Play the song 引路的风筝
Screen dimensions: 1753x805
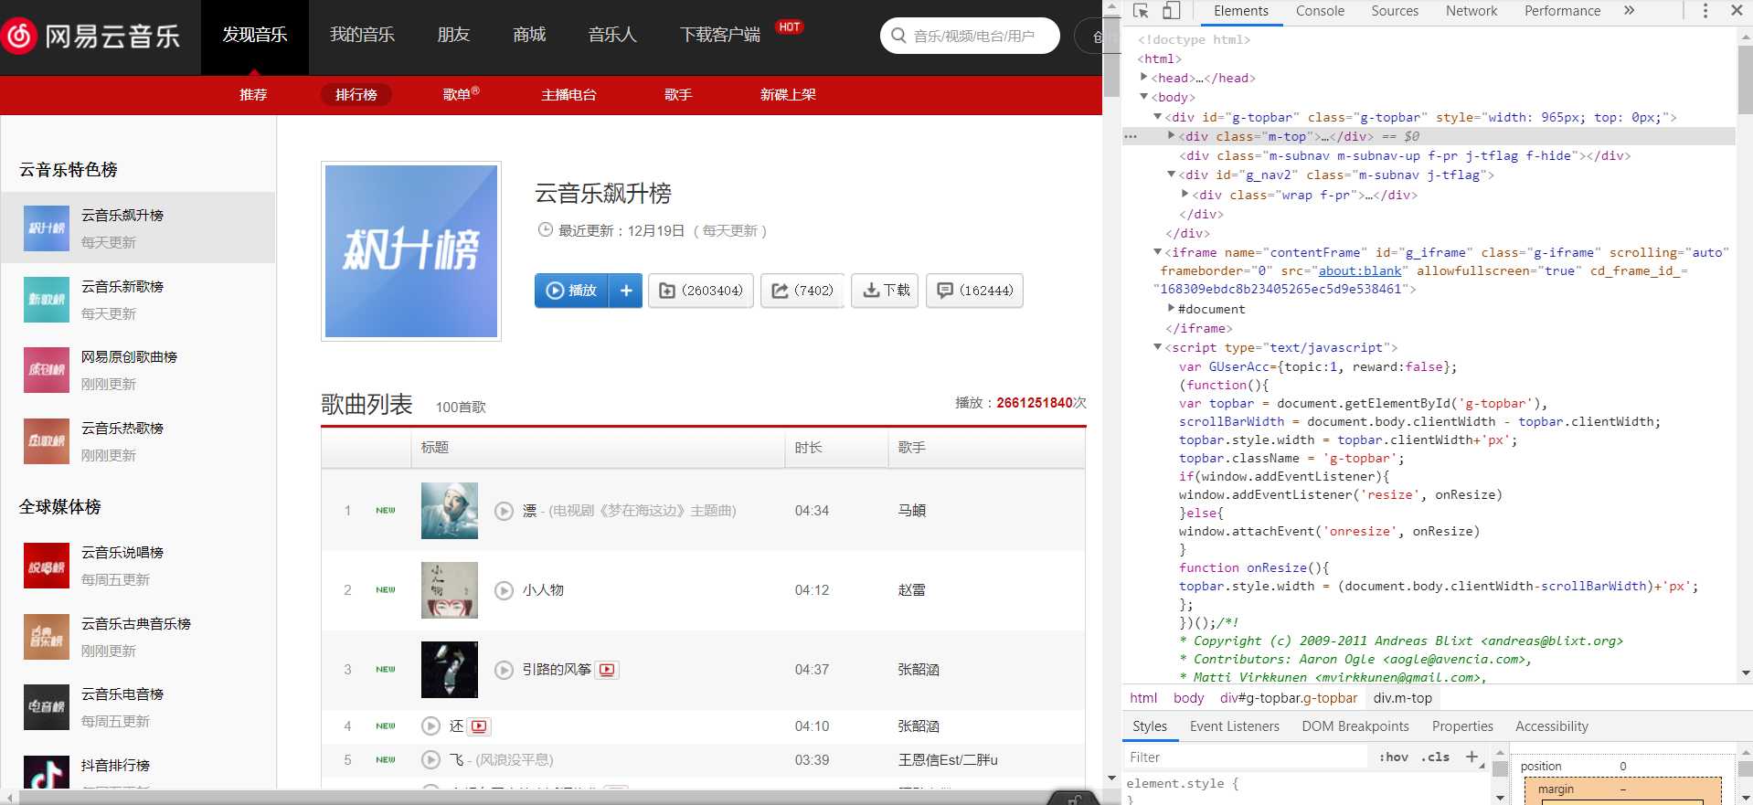click(504, 670)
